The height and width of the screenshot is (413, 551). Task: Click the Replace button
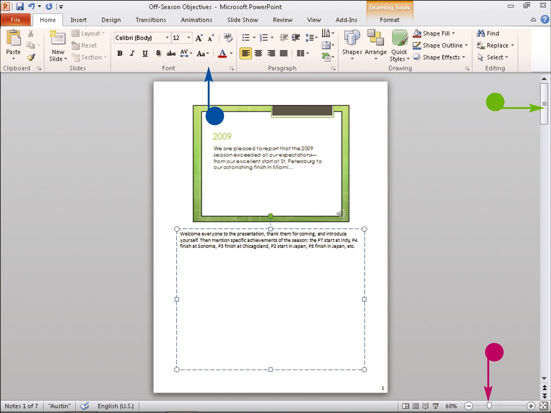pyautogui.click(x=495, y=45)
